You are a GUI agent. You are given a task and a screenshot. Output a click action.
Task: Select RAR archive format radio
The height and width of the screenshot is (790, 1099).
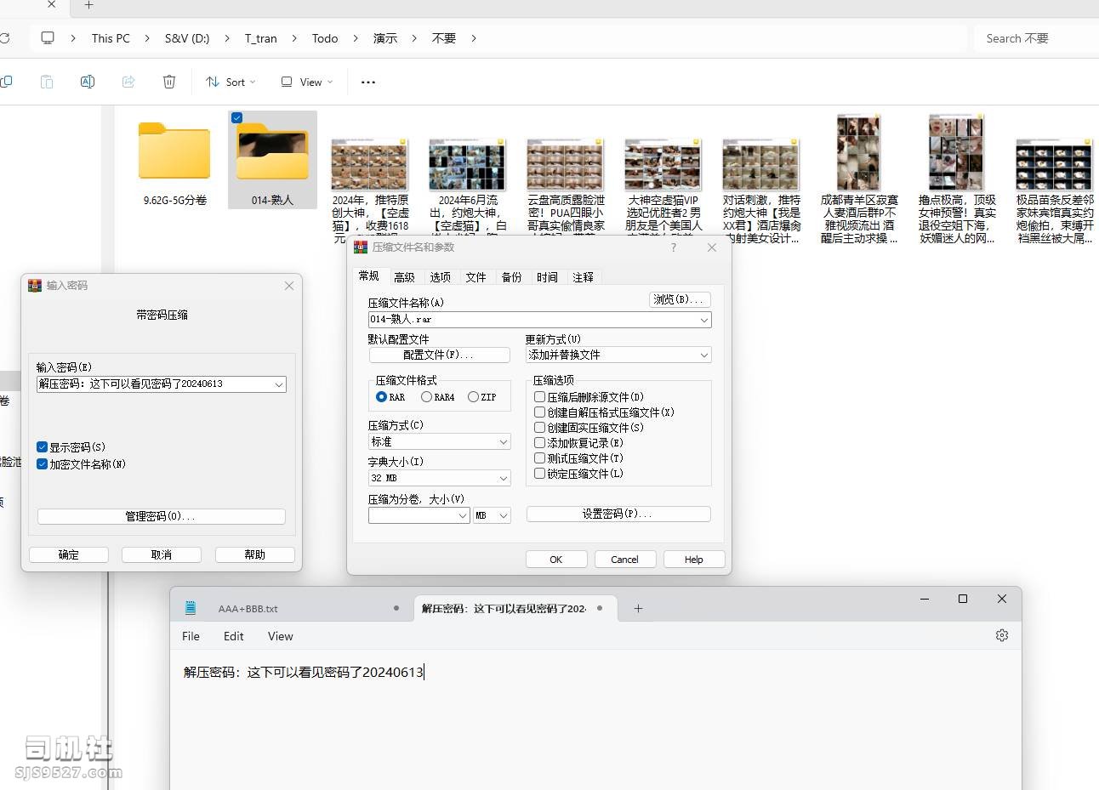pos(381,397)
